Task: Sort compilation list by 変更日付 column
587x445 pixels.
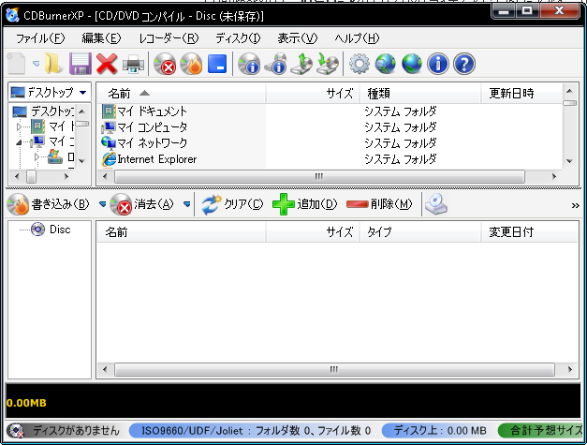Action: click(529, 232)
